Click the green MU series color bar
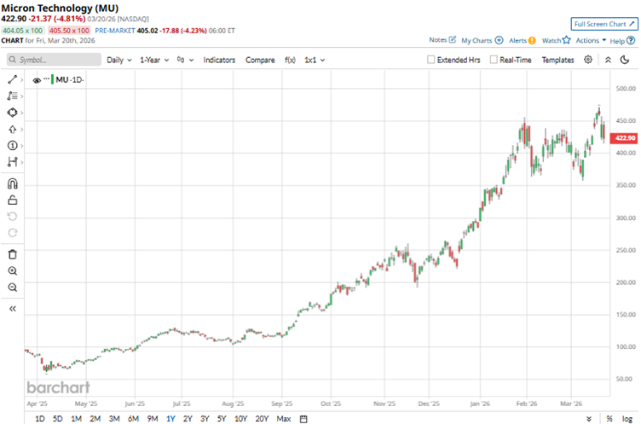Viewport: 641px width, 424px height. click(x=52, y=79)
